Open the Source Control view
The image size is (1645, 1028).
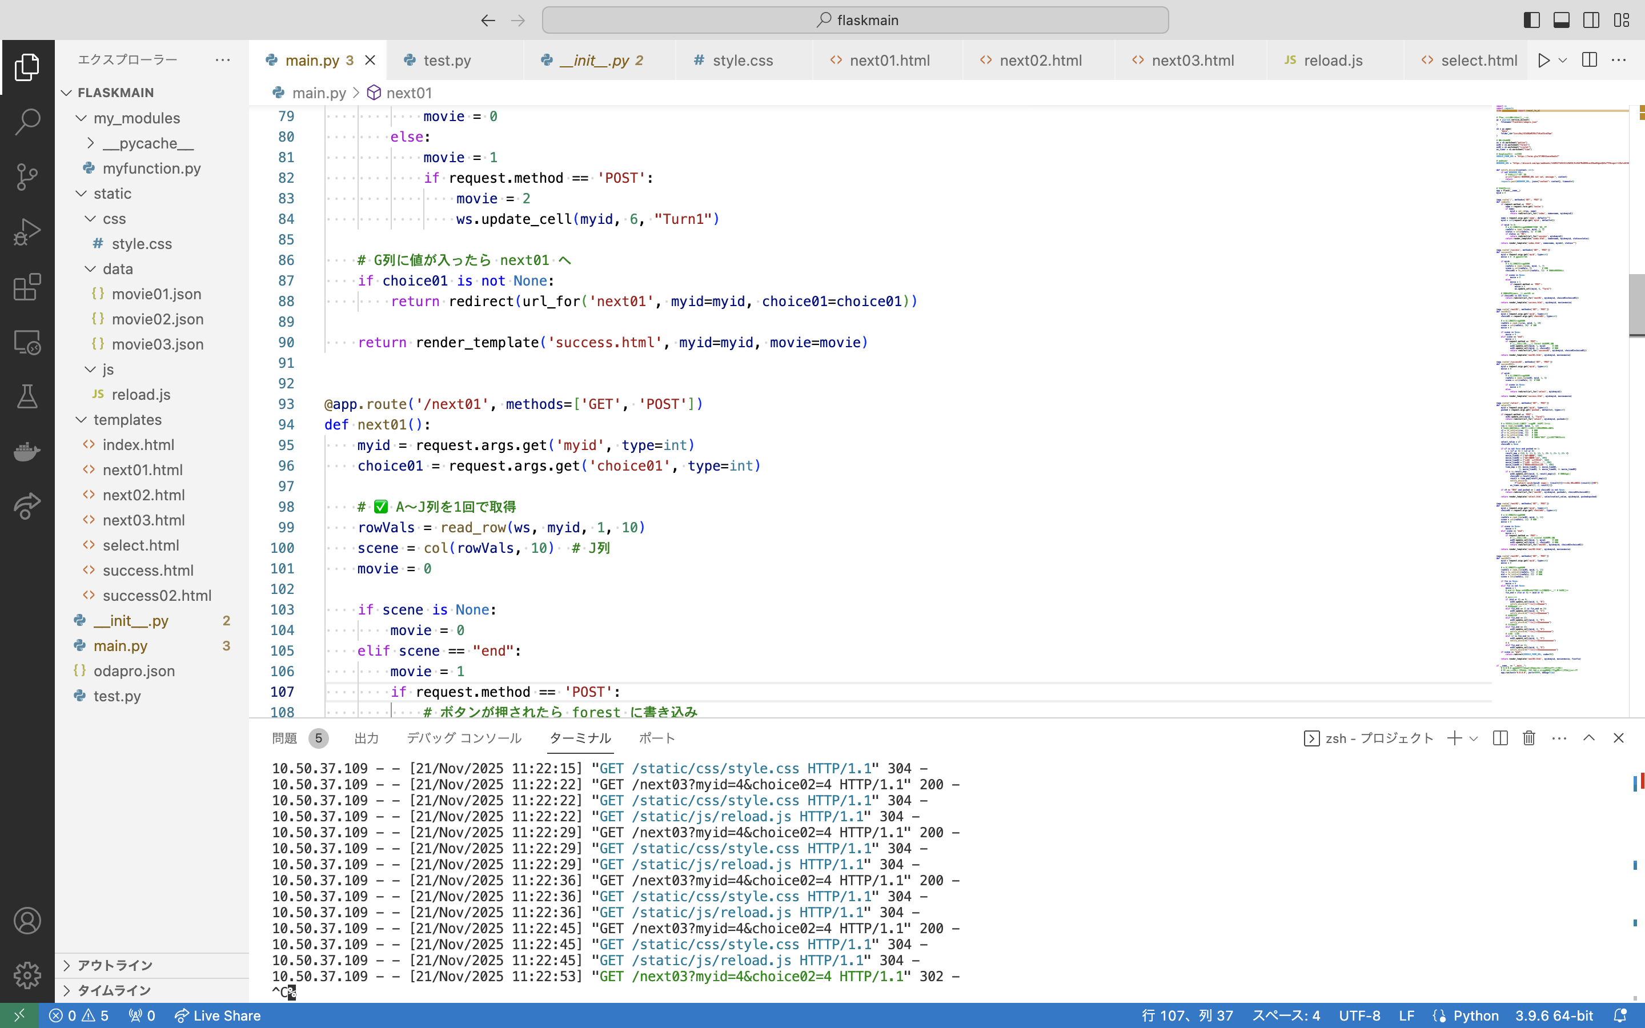click(27, 177)
